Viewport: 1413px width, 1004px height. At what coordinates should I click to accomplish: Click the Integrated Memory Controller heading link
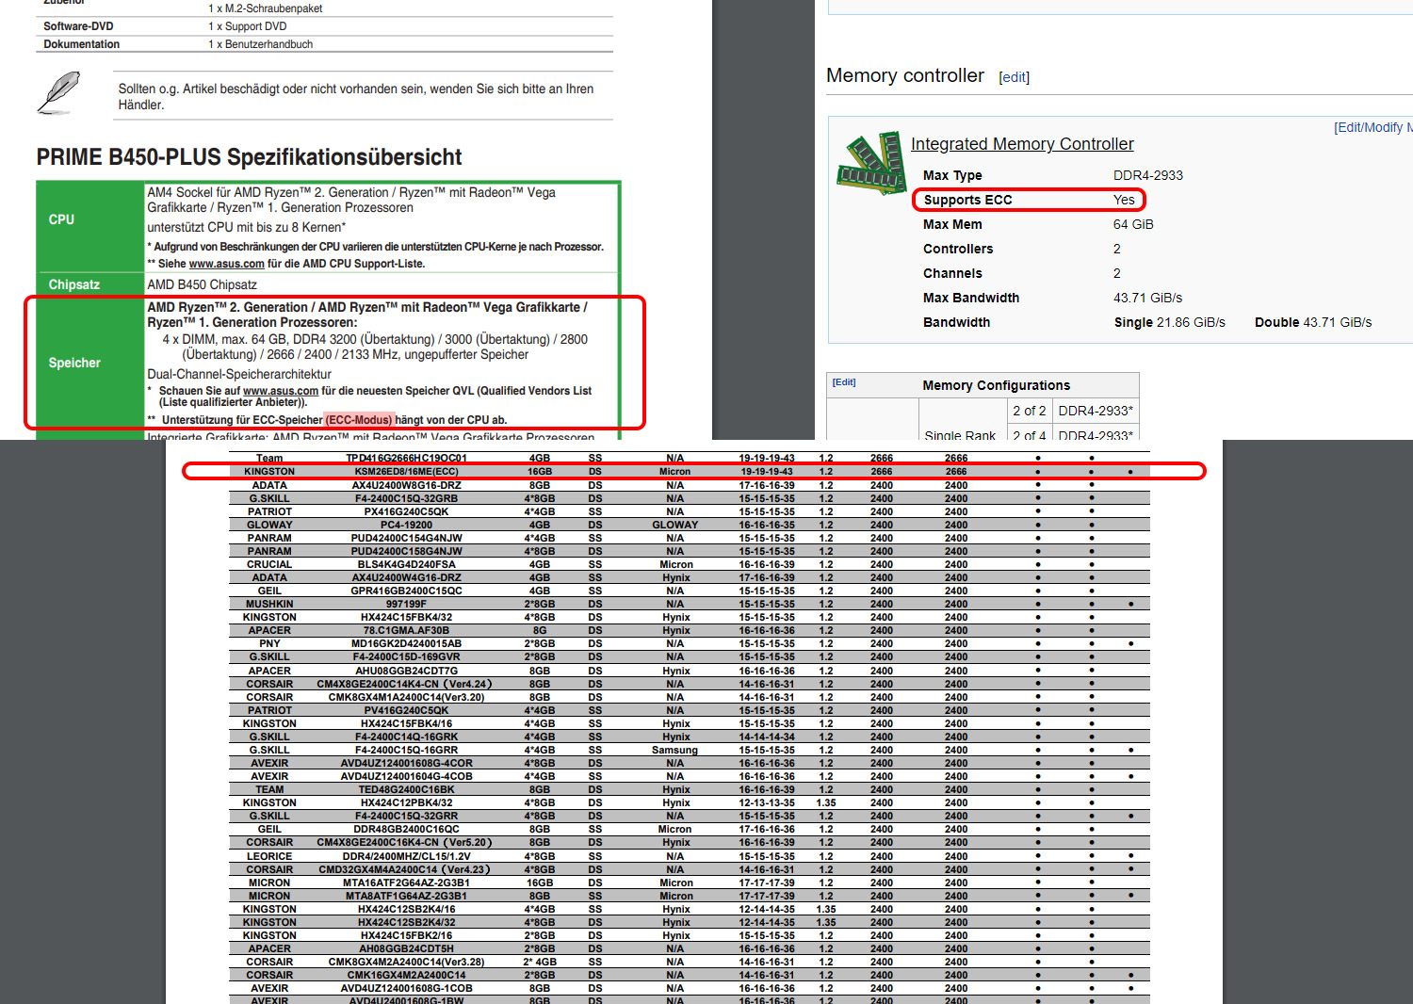[x=1022, y=144]
